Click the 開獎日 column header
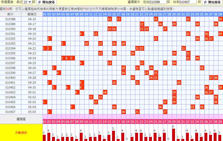Image resolution: width=223 pixels, height=141 pixels. 32,14
